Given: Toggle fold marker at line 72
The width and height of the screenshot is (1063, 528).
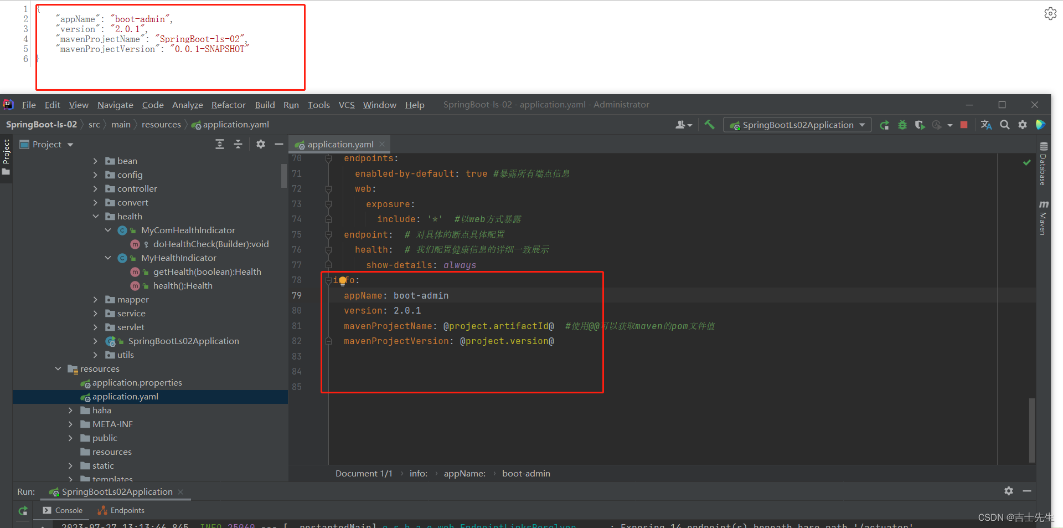Looking at the screenshot, I should (328, 189).
